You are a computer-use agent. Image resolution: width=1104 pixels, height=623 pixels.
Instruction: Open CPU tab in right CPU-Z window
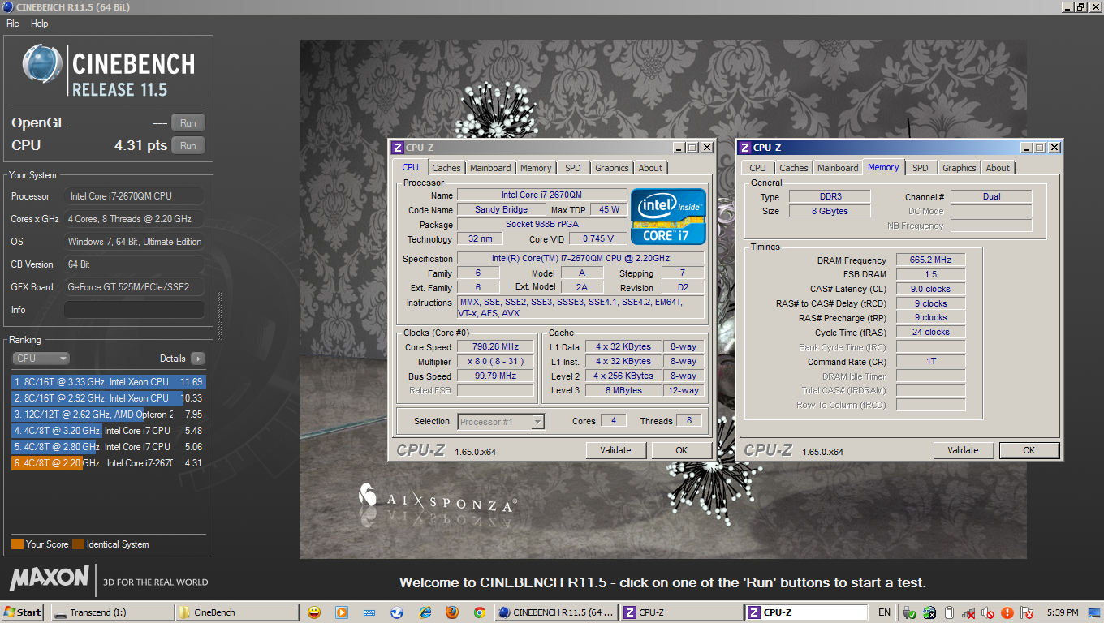pyautogui.click(x=757, y=168)
